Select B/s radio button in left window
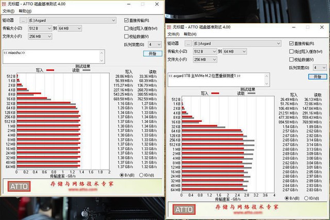 [122, 175]
